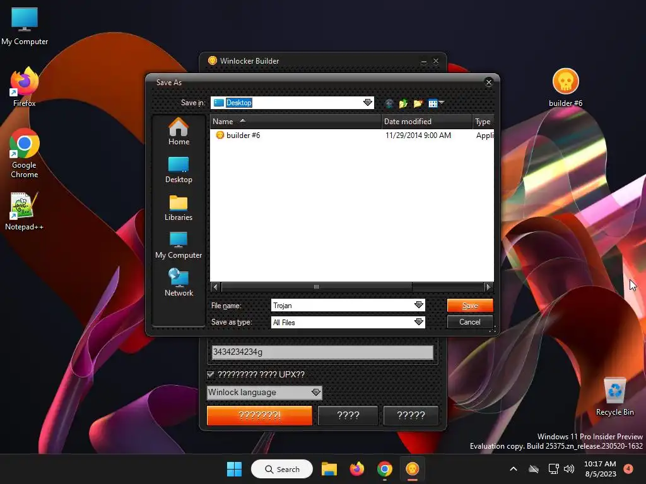646x484 pixels.
Task: Cancel the Save As dialog
Action: 470,322
